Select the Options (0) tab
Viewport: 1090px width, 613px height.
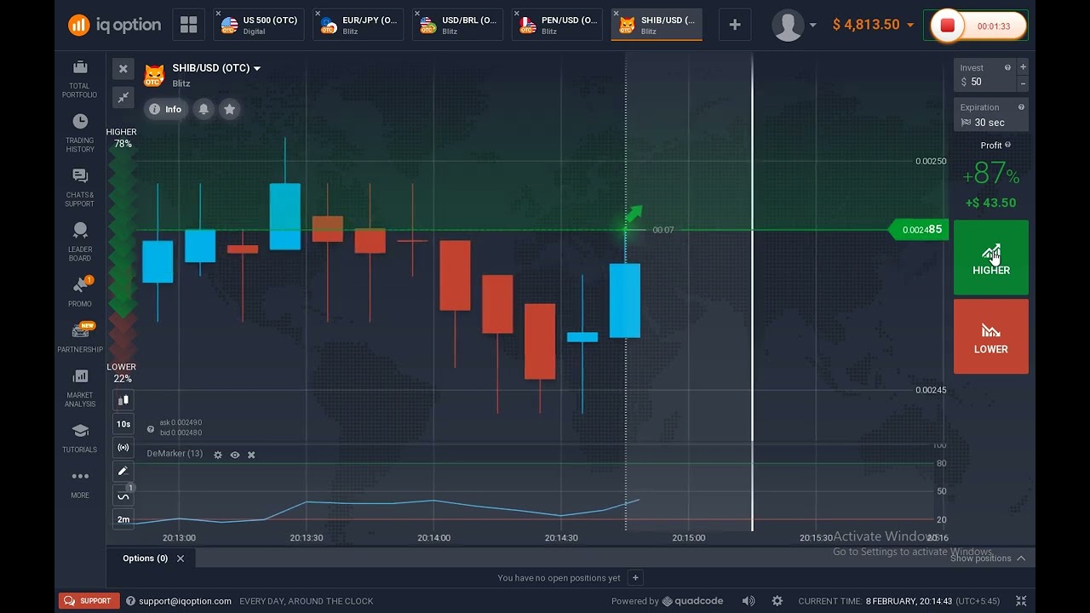point(145,559)
